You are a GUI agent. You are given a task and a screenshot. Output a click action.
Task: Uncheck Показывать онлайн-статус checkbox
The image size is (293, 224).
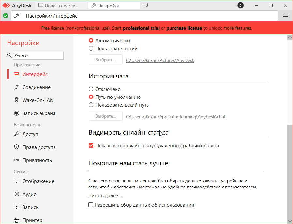(x=91, y=146)
